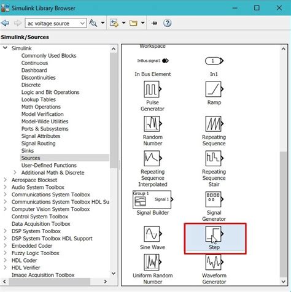Select Image Acquisition Toolbox in tree
The image size is (291, 292).
[x=43, y=275]
